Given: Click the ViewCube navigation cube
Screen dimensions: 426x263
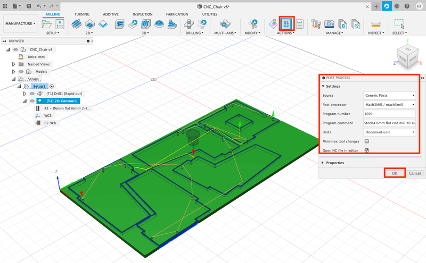Looking at the screenshot, I should tap(408, 56).
